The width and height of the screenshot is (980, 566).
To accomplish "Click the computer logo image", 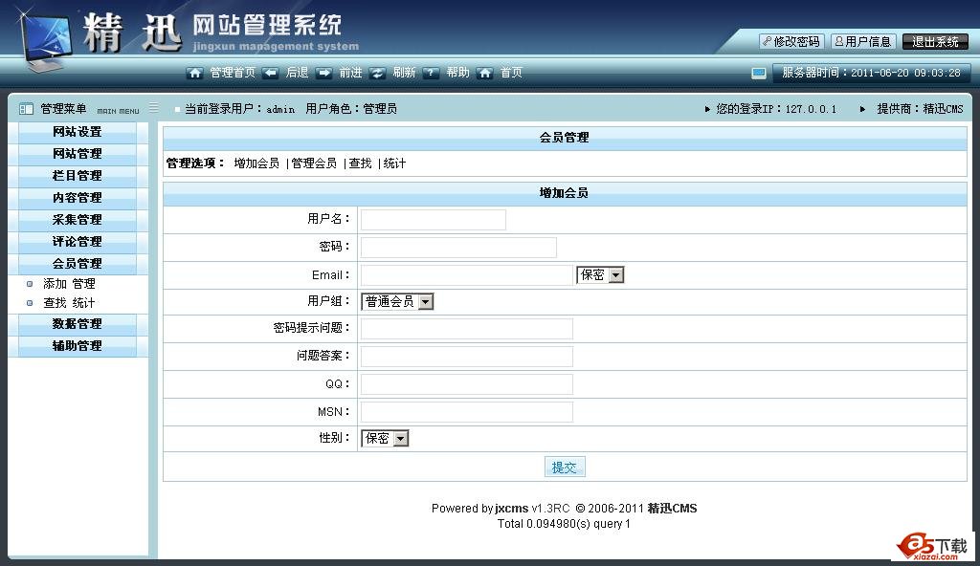I will [x=45, y=41].
